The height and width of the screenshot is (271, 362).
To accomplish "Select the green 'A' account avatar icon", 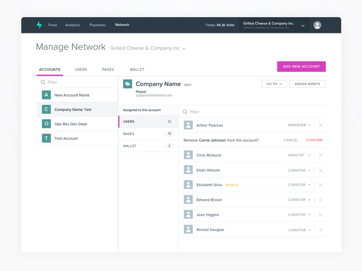I will point(46,95).
